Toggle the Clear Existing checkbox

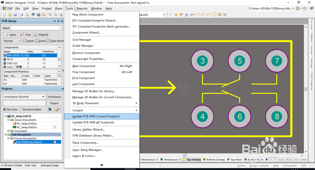pyautogui.click(x=48, y=41)
